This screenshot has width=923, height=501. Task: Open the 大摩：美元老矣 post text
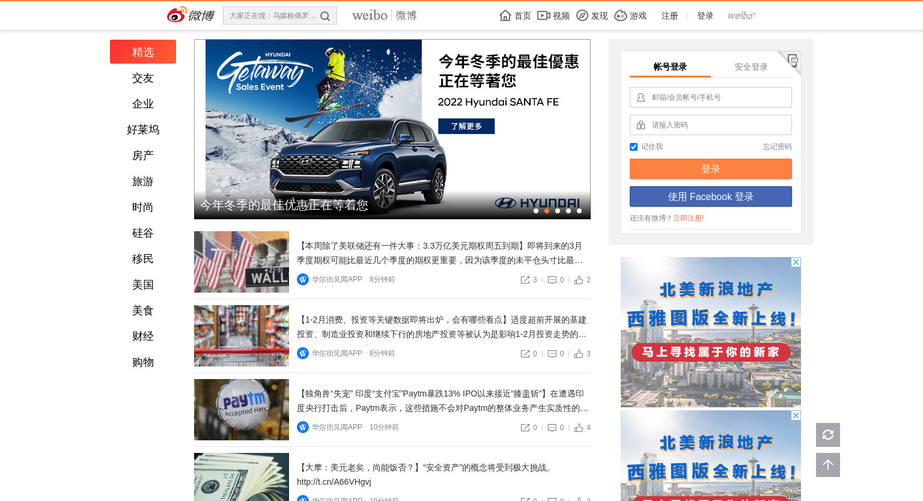(x=425, y=475)
